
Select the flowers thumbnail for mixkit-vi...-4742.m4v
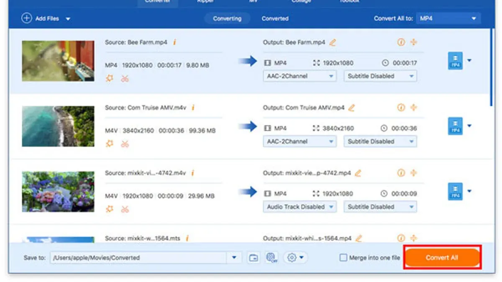click(58, 191)
